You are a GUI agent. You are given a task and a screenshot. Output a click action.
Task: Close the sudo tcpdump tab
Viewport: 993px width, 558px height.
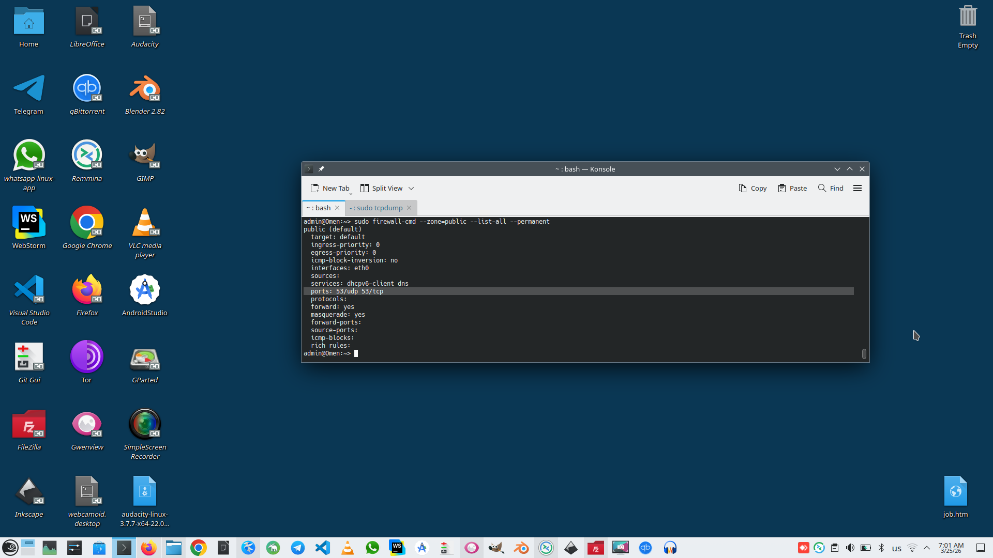(409, 208)
